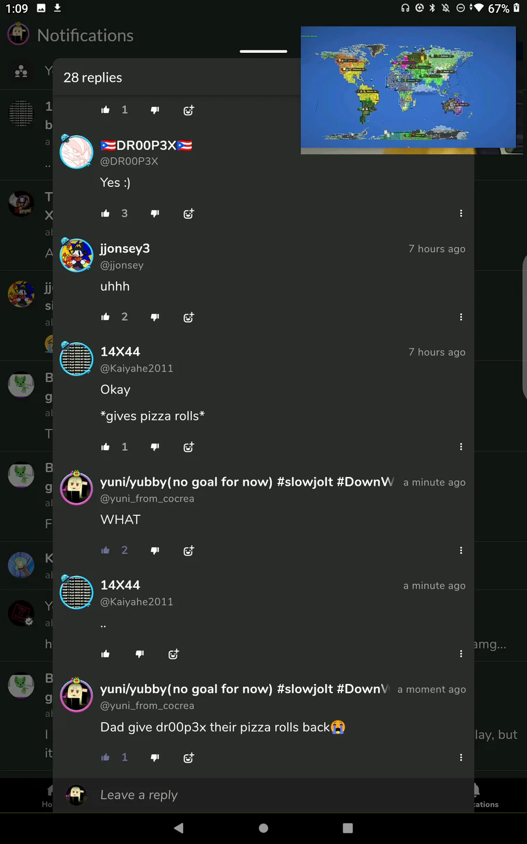This screenshot has height=844, width=527.
Task: Open @yuni_from_cocrea profile link on "WHAT" reply
Action: 147,499
